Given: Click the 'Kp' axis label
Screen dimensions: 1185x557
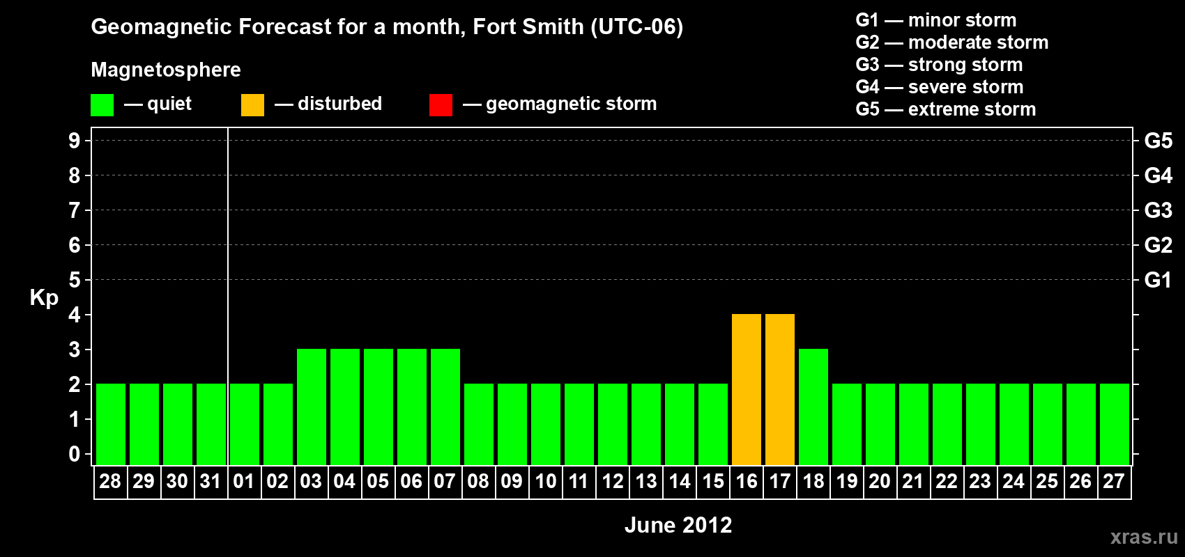Looking at the screenshot, I should pos(44,298).
